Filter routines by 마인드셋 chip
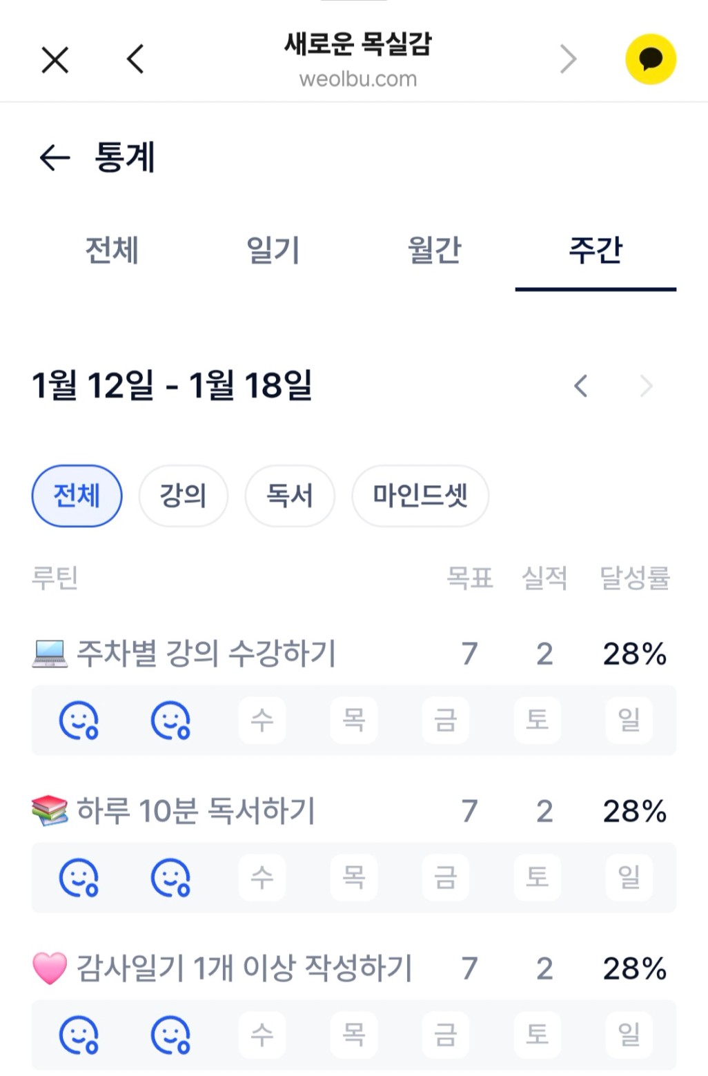The height and width of the screenshot is (1076, 708). point(420,496)
